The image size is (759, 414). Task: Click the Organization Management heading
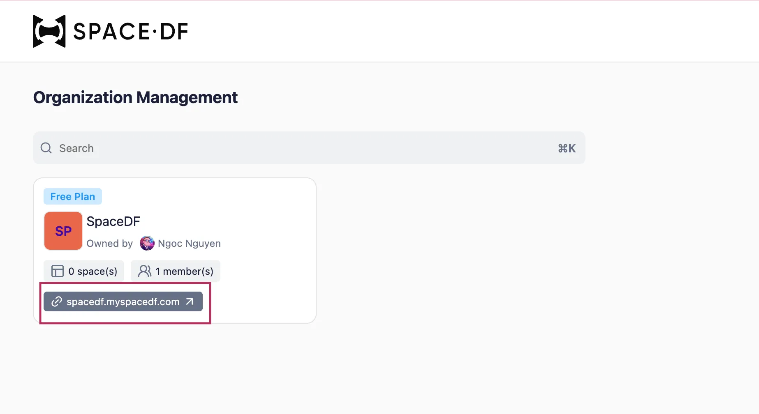[135, 98]
